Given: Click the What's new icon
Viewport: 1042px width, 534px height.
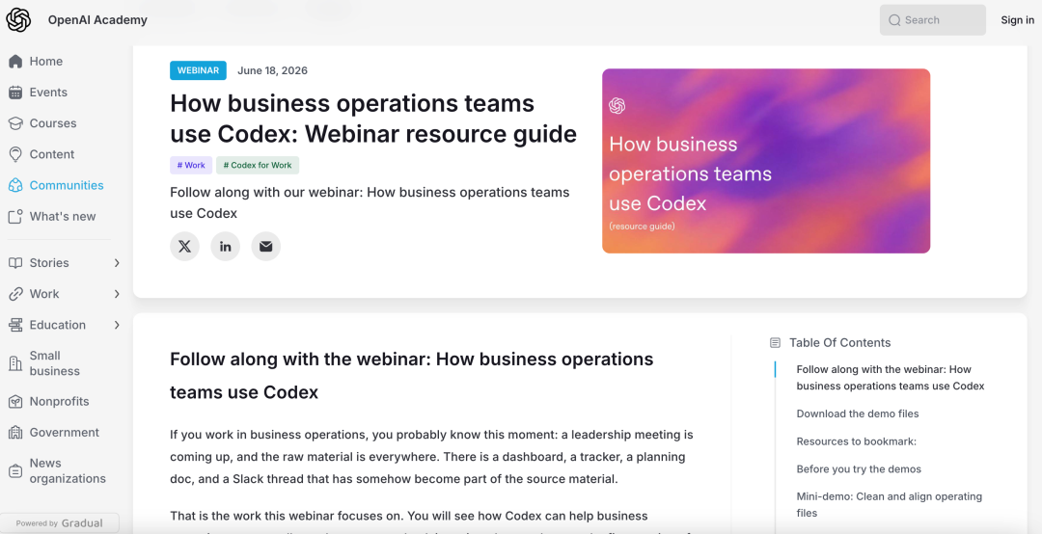Looking at the screenshot, I should (15, 217).
